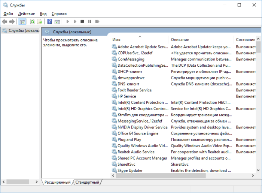
Task: Click the Pause service icon
Action: point(90,22)
